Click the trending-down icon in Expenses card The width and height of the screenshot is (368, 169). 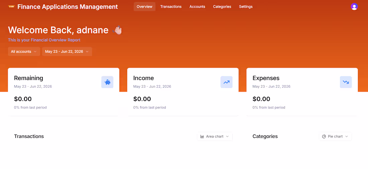[346, 82]
